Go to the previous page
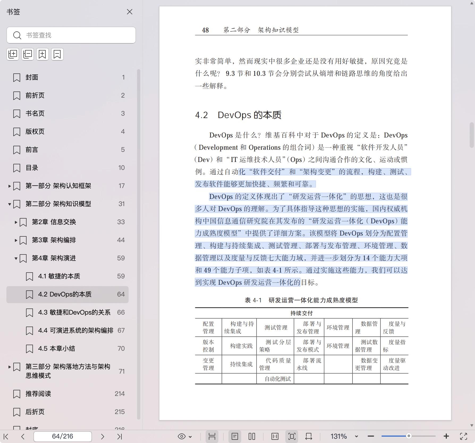 point(23,436)
